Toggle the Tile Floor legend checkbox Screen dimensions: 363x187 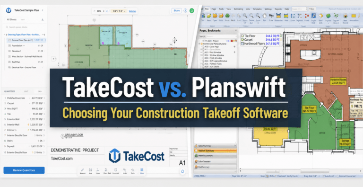(242, 36)
